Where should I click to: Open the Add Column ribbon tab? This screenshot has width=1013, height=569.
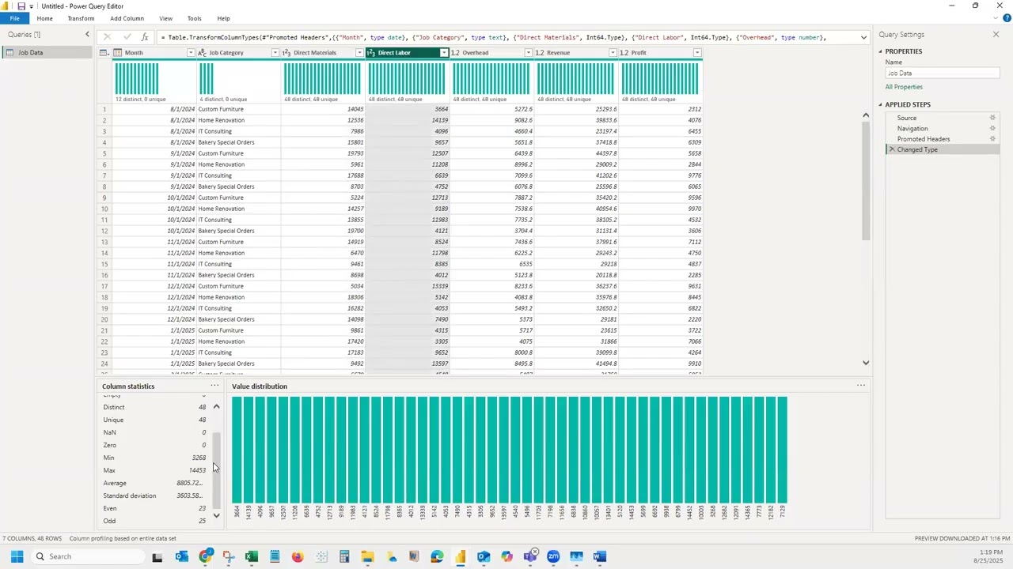click(127, 18)
